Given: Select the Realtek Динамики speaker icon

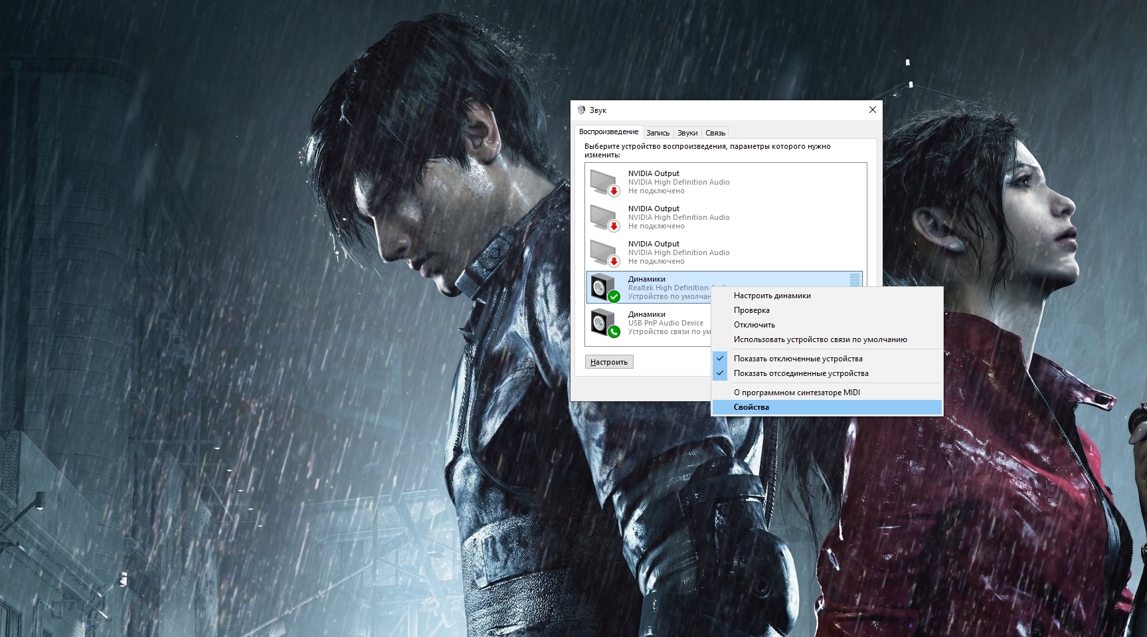Looking at the screenshot, I should pos(605,288).
